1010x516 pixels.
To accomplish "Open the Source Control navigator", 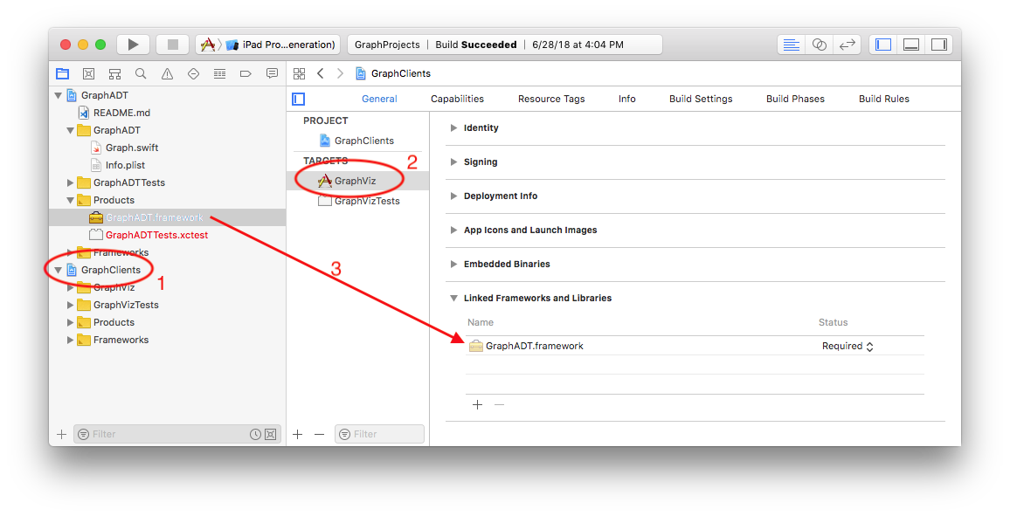I will (x=89, y=74).
